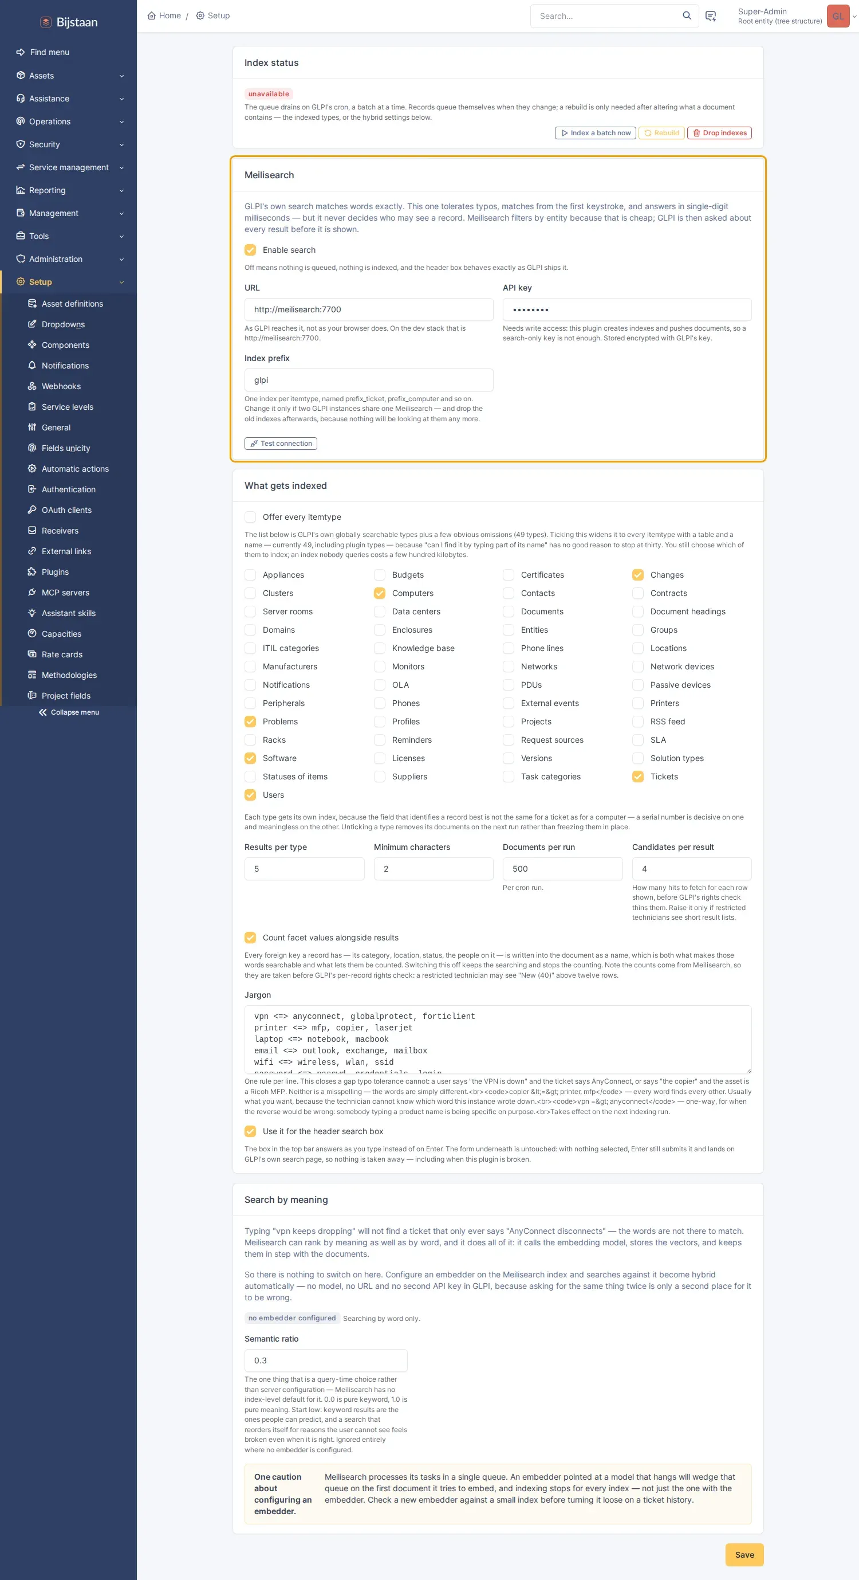Click the Assistant skills bulb icon

pyautogui.click(x=32, y=613)
